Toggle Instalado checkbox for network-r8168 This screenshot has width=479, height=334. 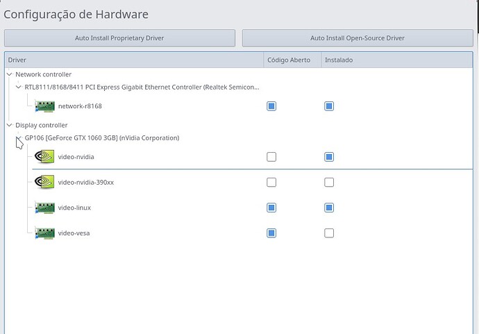329,106
